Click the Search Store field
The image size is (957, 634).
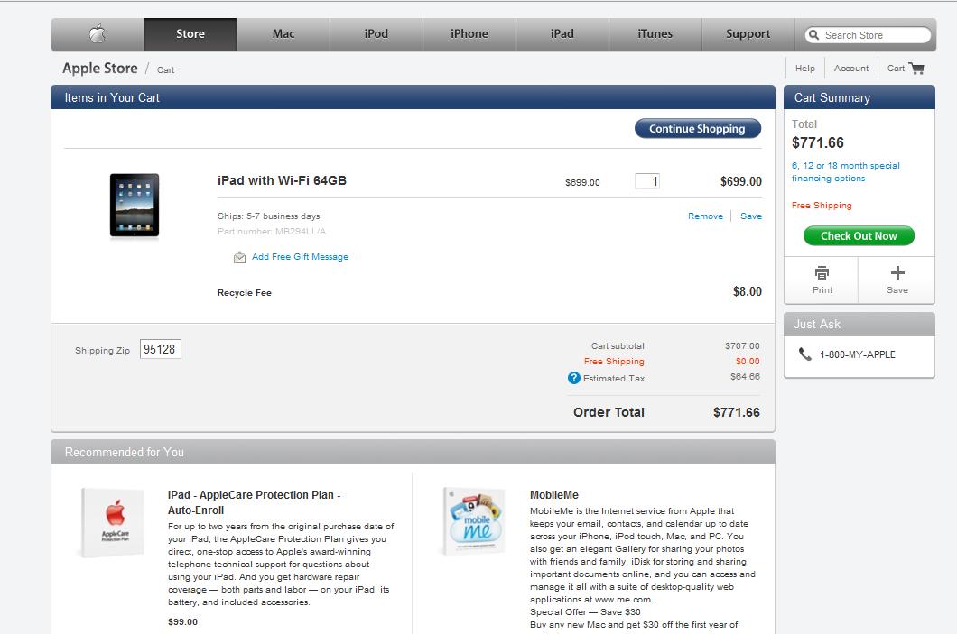[x=868, y=35]
